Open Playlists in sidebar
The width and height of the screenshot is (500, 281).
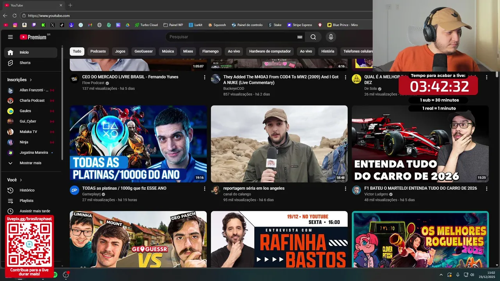tap(31, 201)
